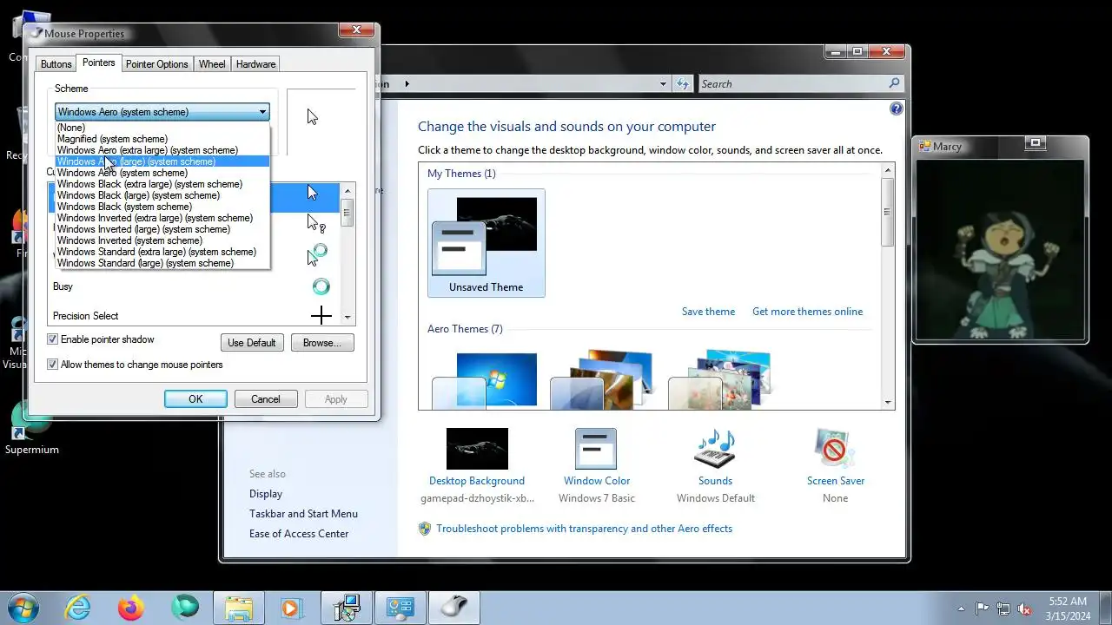This screenshot has height=625, width=1112.
Task: Switch to the Pointer Options tab
Action: (156, 64)
